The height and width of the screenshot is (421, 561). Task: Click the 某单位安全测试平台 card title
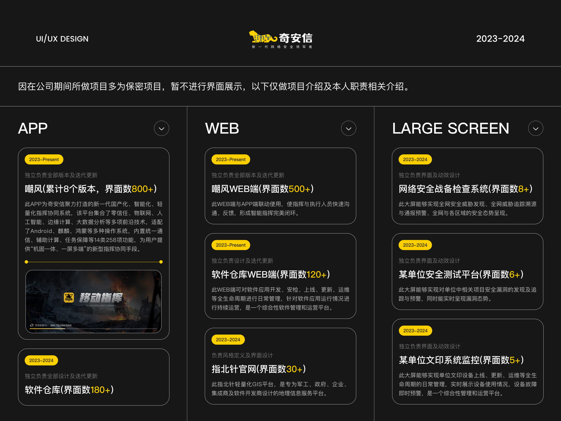[x=461, y=274]
